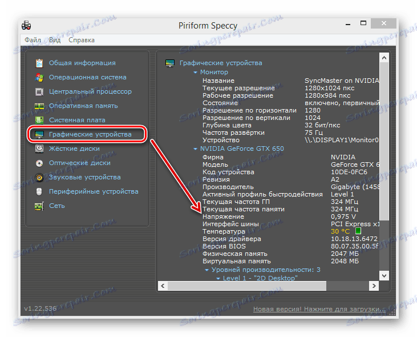Click the v1.22.536 version text

pos(40,308)
